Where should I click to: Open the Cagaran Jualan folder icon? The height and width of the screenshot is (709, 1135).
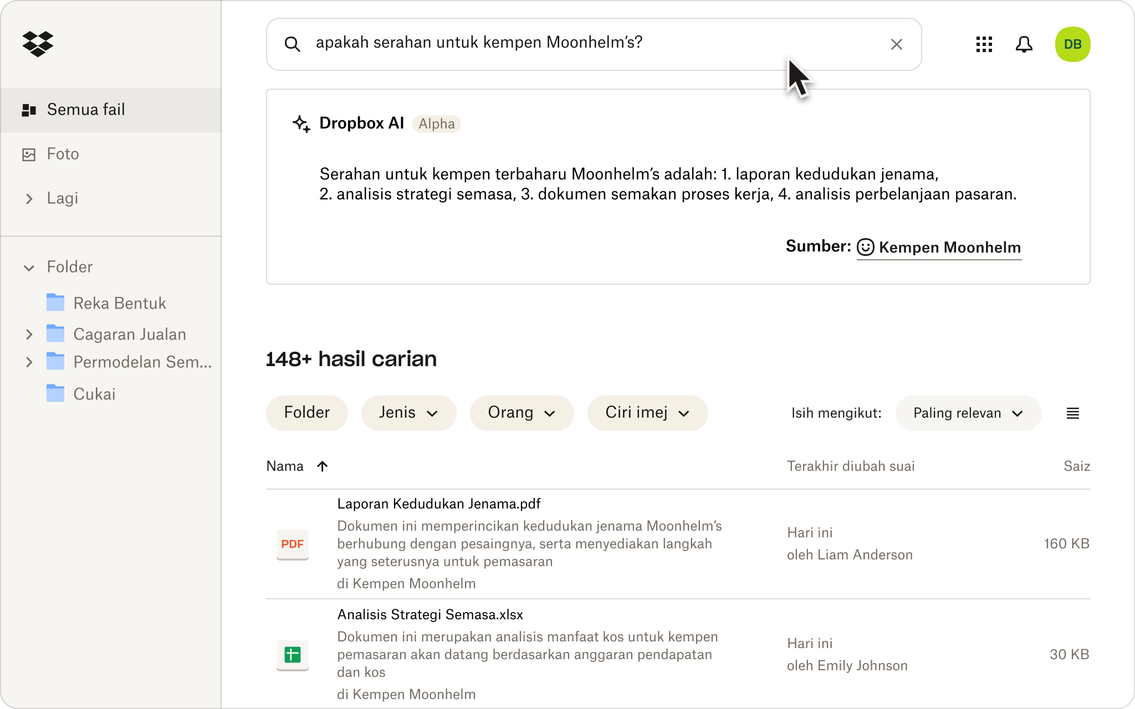click(55, 333)
